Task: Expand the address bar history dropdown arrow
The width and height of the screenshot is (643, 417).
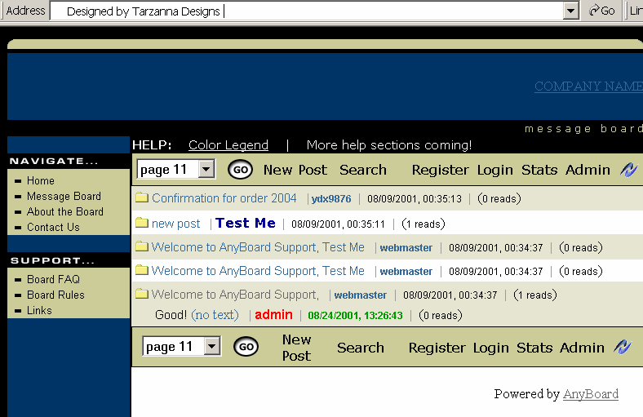Action: pos(570,11)
